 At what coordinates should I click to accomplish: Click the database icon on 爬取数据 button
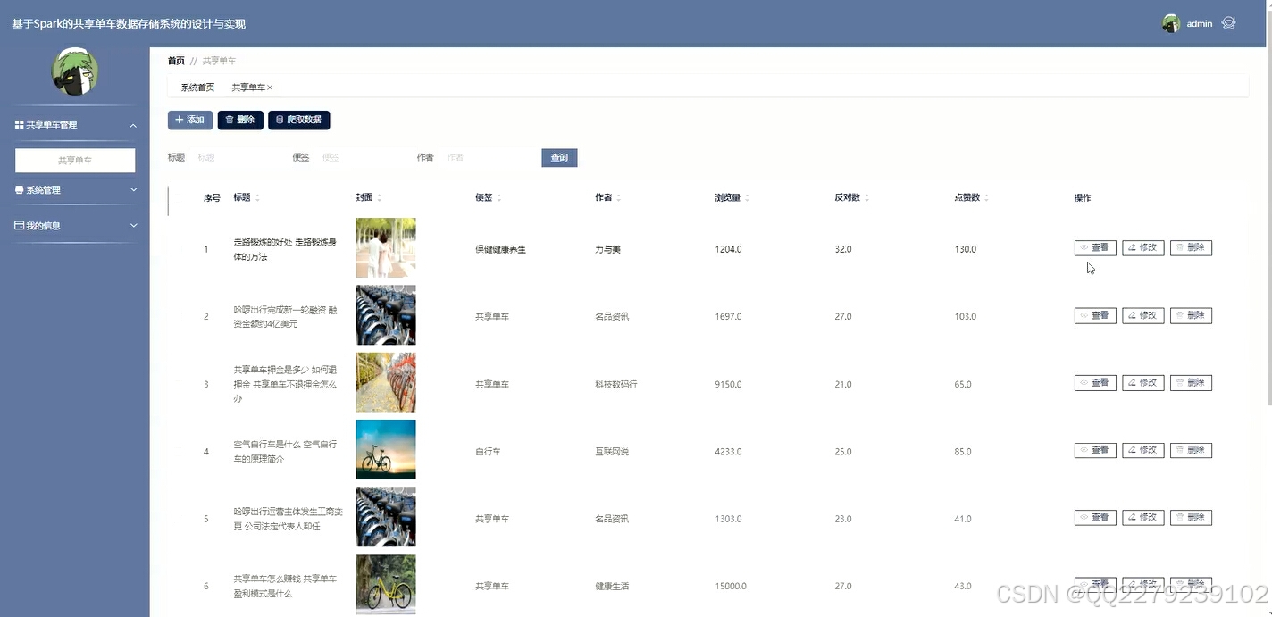pyautogui.click(x=280, y=119)
